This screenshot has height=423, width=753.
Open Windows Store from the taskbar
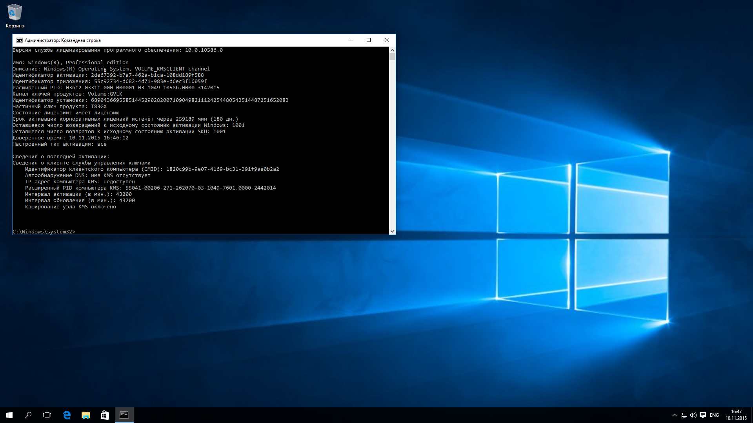pyautogui.click(x=105, y=415)
